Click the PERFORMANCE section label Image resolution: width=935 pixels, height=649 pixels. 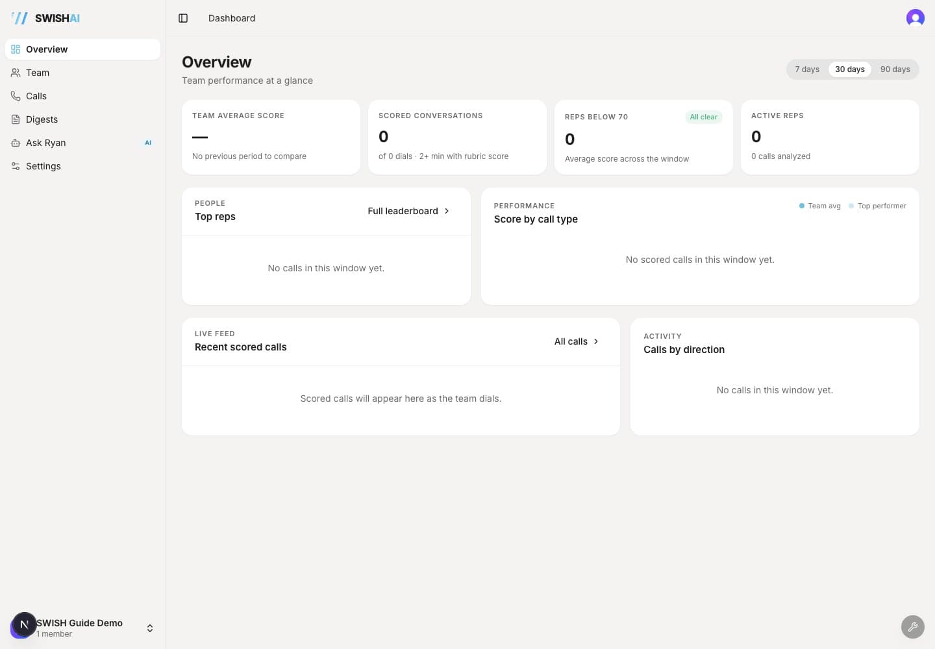[525, 206]
